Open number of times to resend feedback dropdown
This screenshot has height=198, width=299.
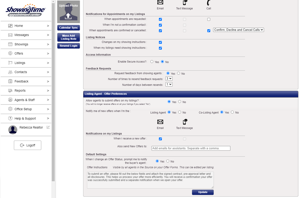[x=169, y=79]
